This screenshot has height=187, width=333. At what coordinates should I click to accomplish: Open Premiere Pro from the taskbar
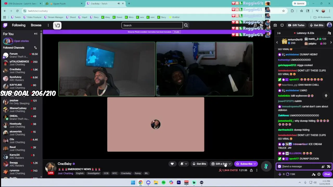click(x=179, y=183)
